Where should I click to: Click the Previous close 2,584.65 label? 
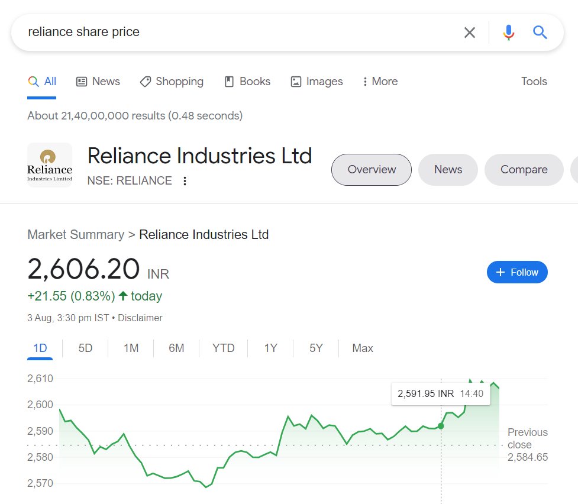click(528, 445)
